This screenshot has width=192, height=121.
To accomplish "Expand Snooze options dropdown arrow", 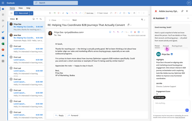I will pos(126,13).
